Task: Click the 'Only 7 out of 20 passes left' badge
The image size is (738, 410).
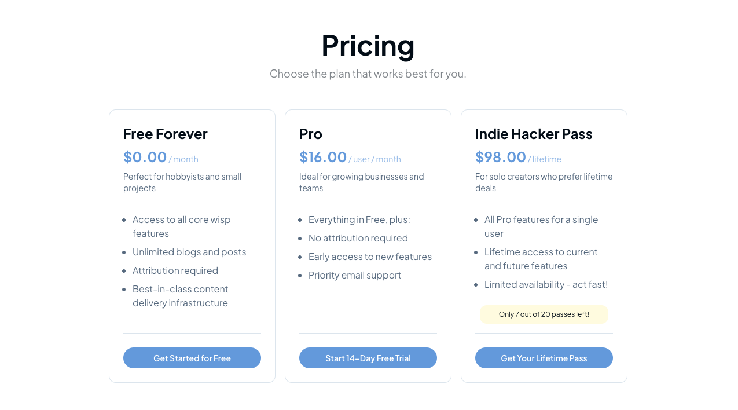Action: point(544,314)
